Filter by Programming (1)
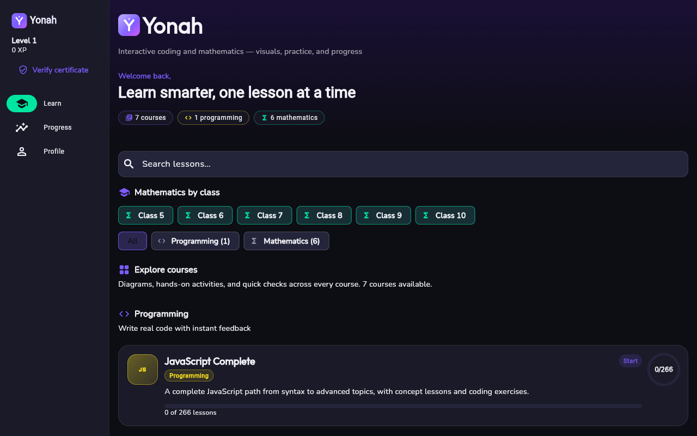 pyautogui.click(x=195, y=241)
